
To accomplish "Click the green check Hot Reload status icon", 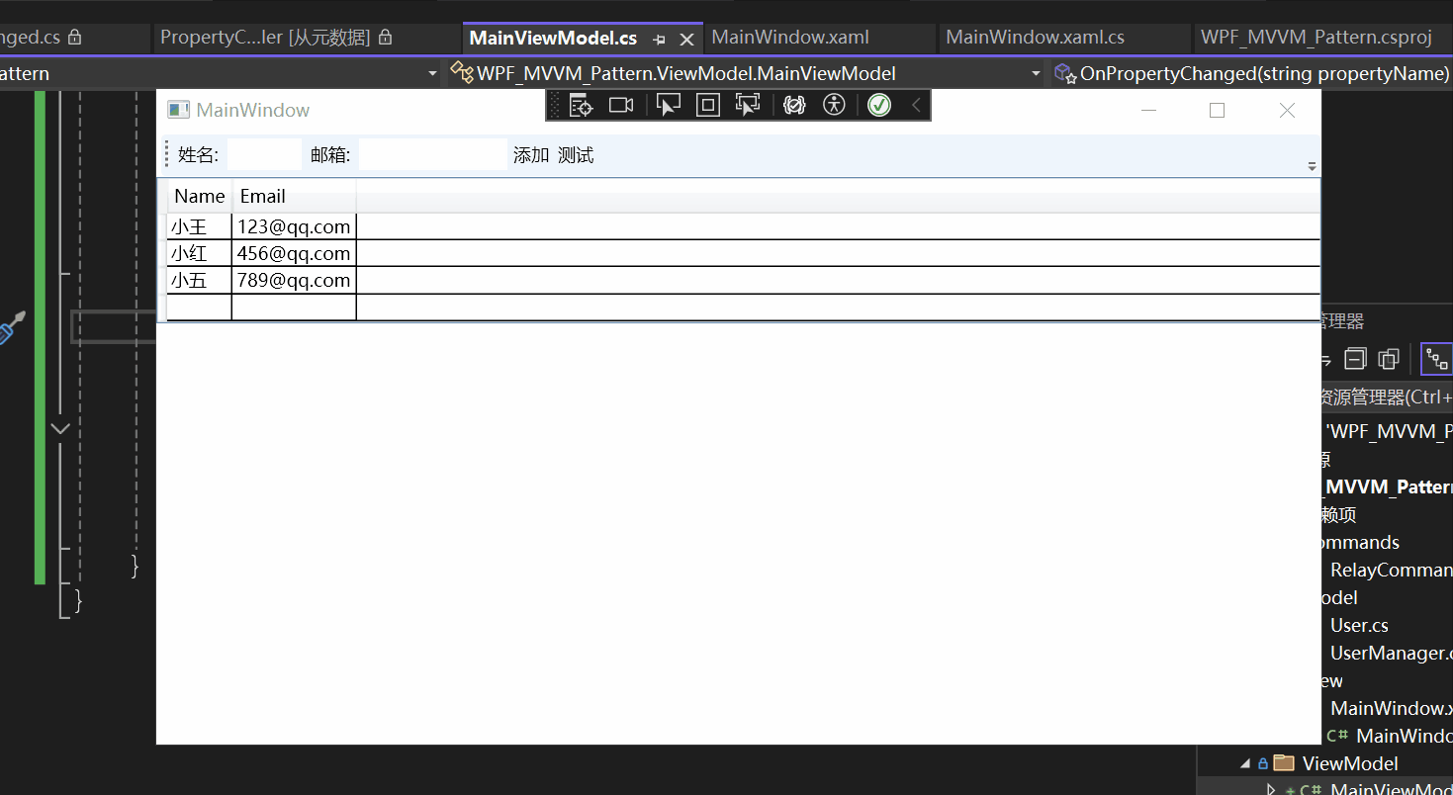I will pyautogui.click(x=878, y=104).
